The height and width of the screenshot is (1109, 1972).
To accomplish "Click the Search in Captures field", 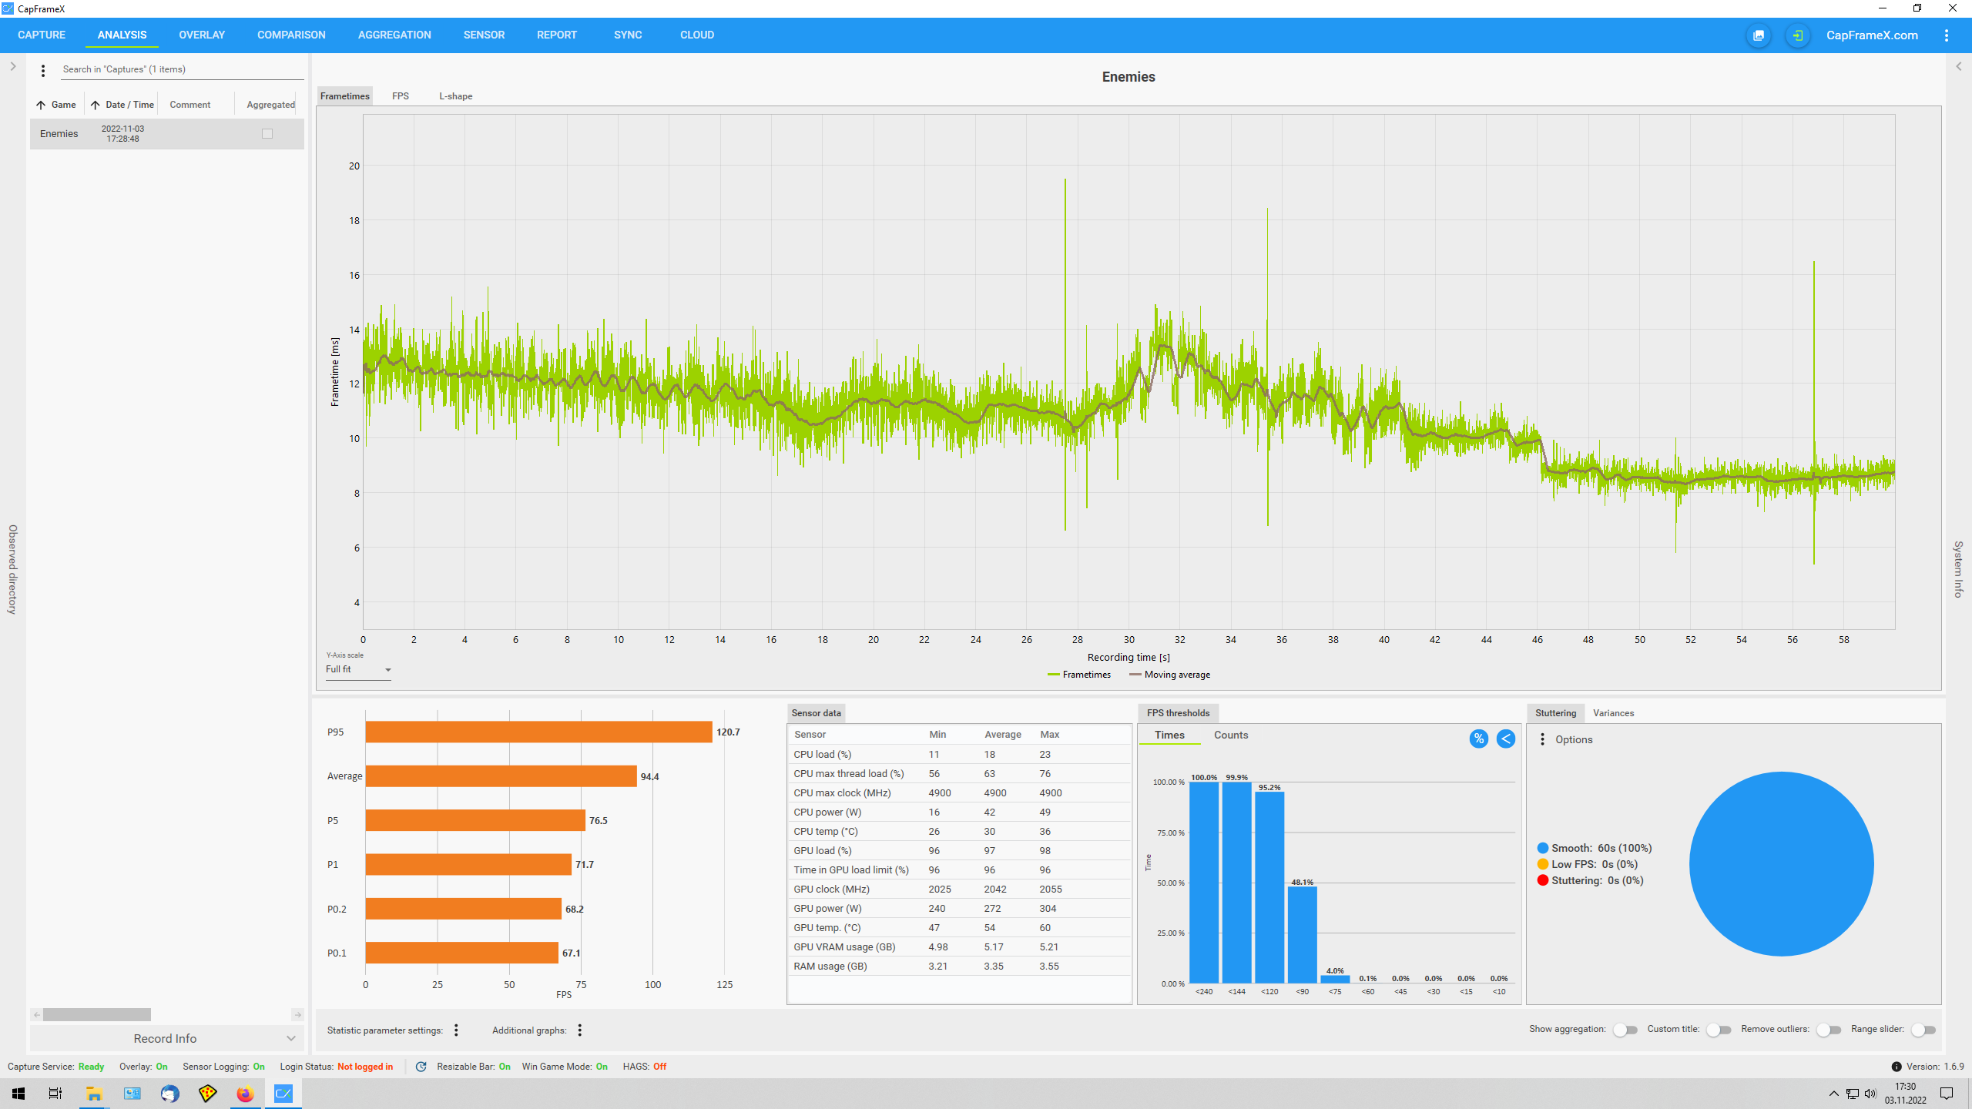I will tap(181, 69).
